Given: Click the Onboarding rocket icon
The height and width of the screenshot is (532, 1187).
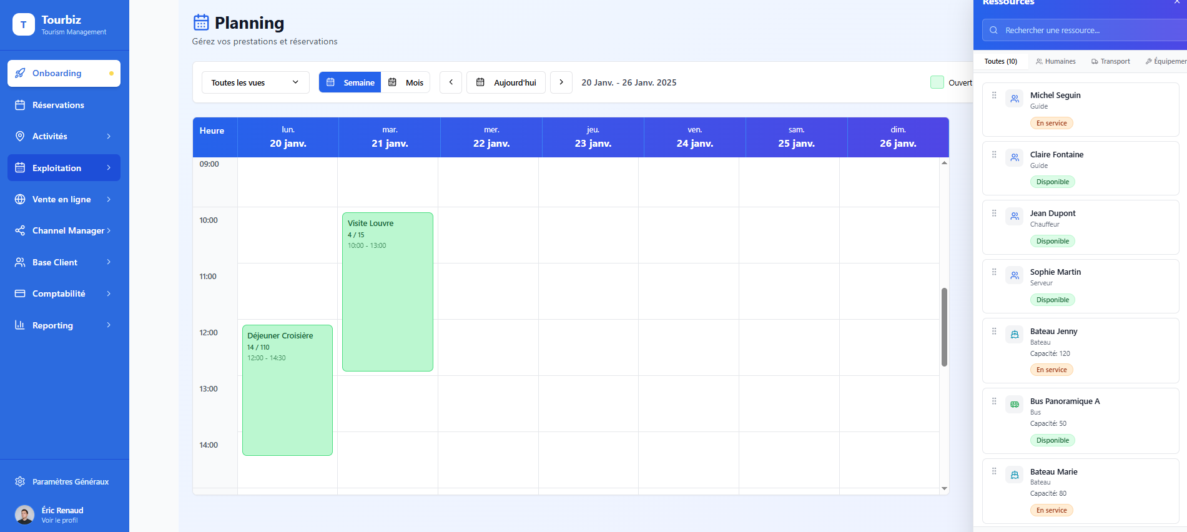Looking at the screenshot, I should (20, 73).
